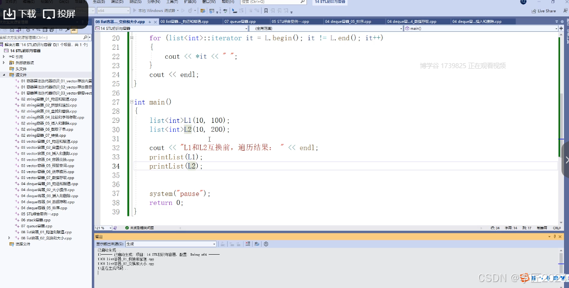Click the bookmark icon in the toolbar
Viewport: 569px width, 288px height.
click(266, 11)
